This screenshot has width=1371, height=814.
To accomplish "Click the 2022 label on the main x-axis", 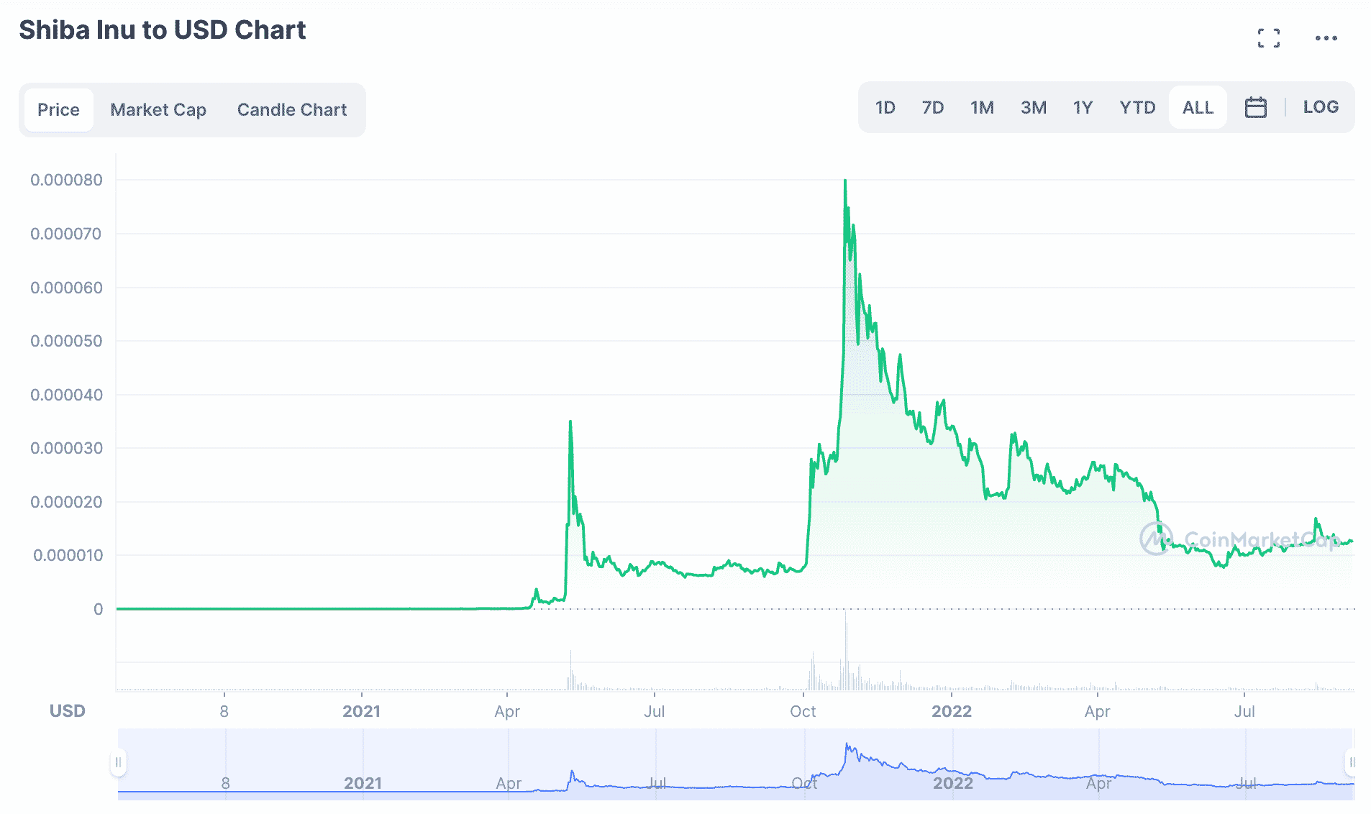I will click(952, 711).
